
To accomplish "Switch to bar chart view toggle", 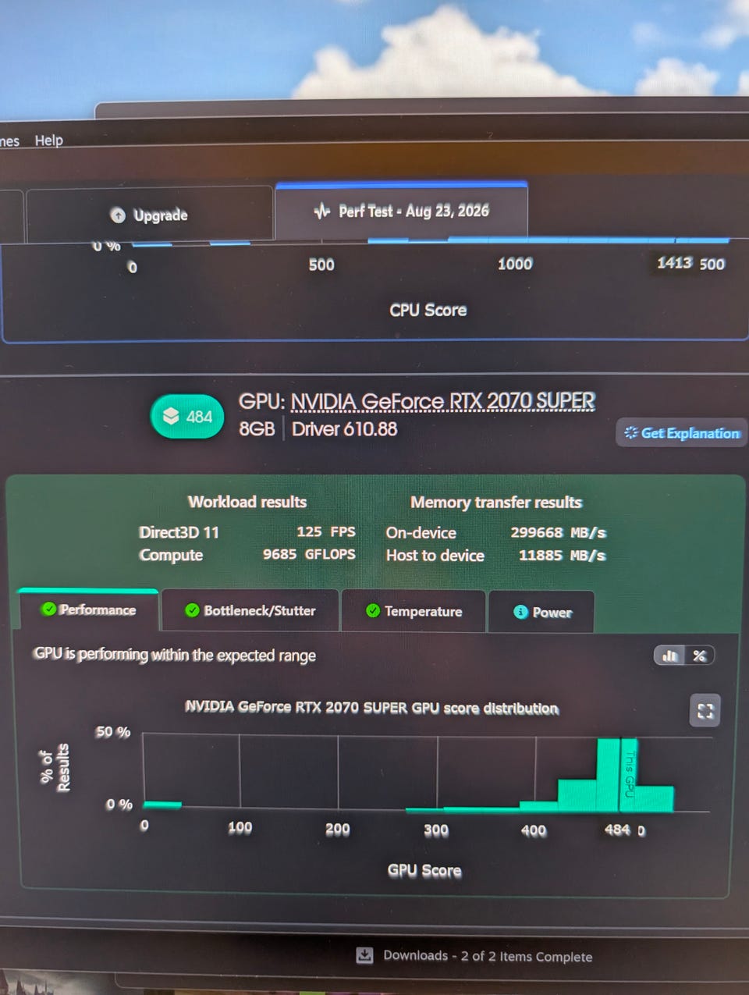I will pyautogui.click(x=669, y=656).
